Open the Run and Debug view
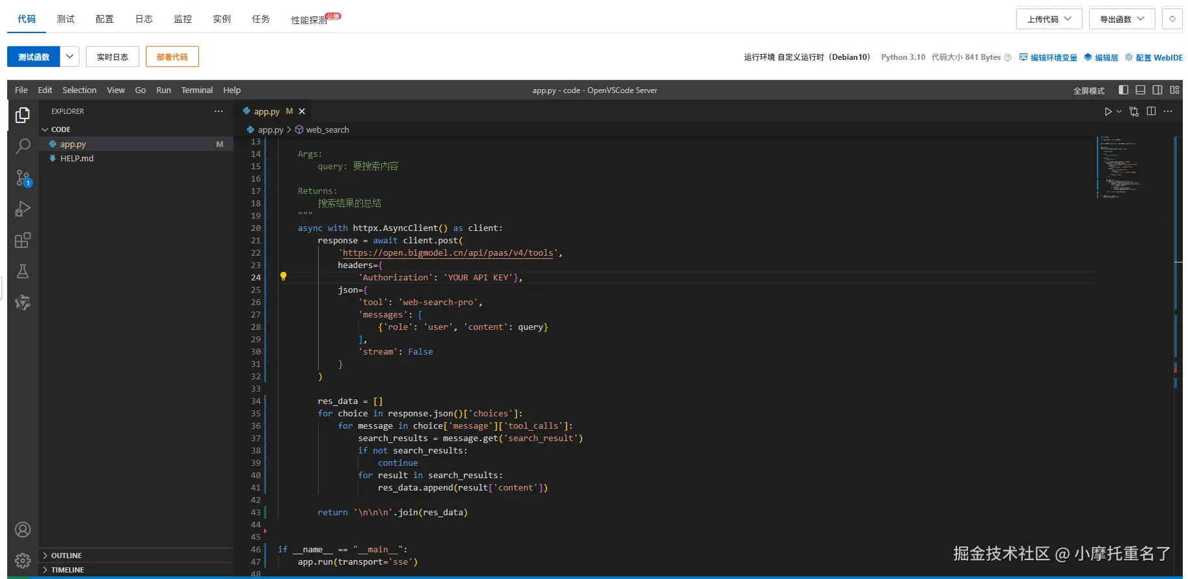 (x=23, y=209)
